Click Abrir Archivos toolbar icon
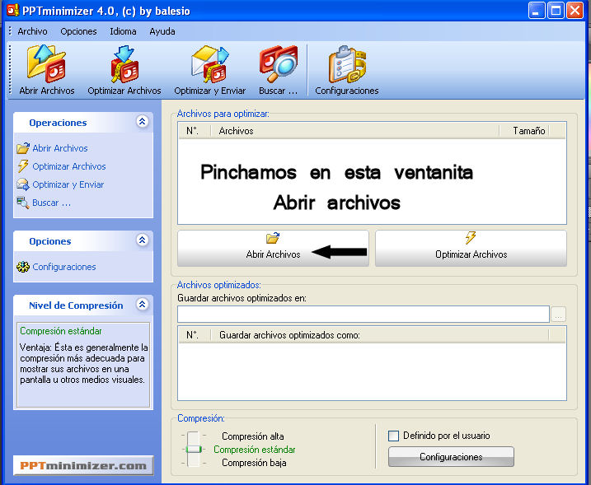591x485 pixels. pos(47,64)
